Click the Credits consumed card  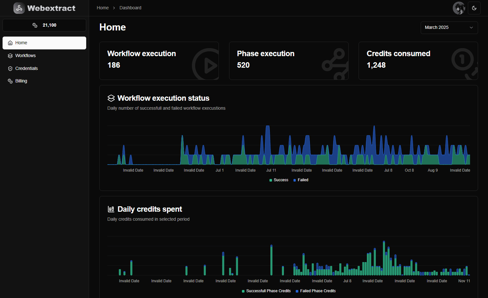coord(418,61)
